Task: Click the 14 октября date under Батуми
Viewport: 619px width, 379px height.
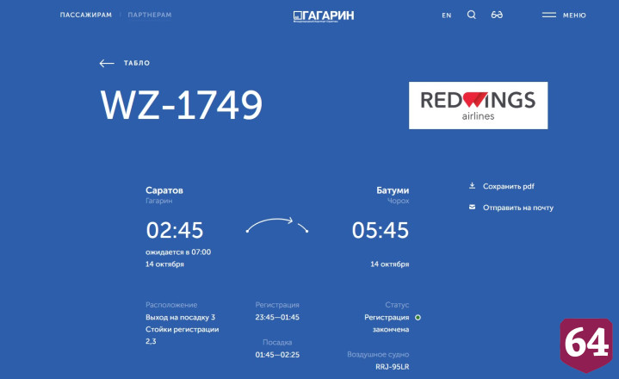Action: (390, 264)
